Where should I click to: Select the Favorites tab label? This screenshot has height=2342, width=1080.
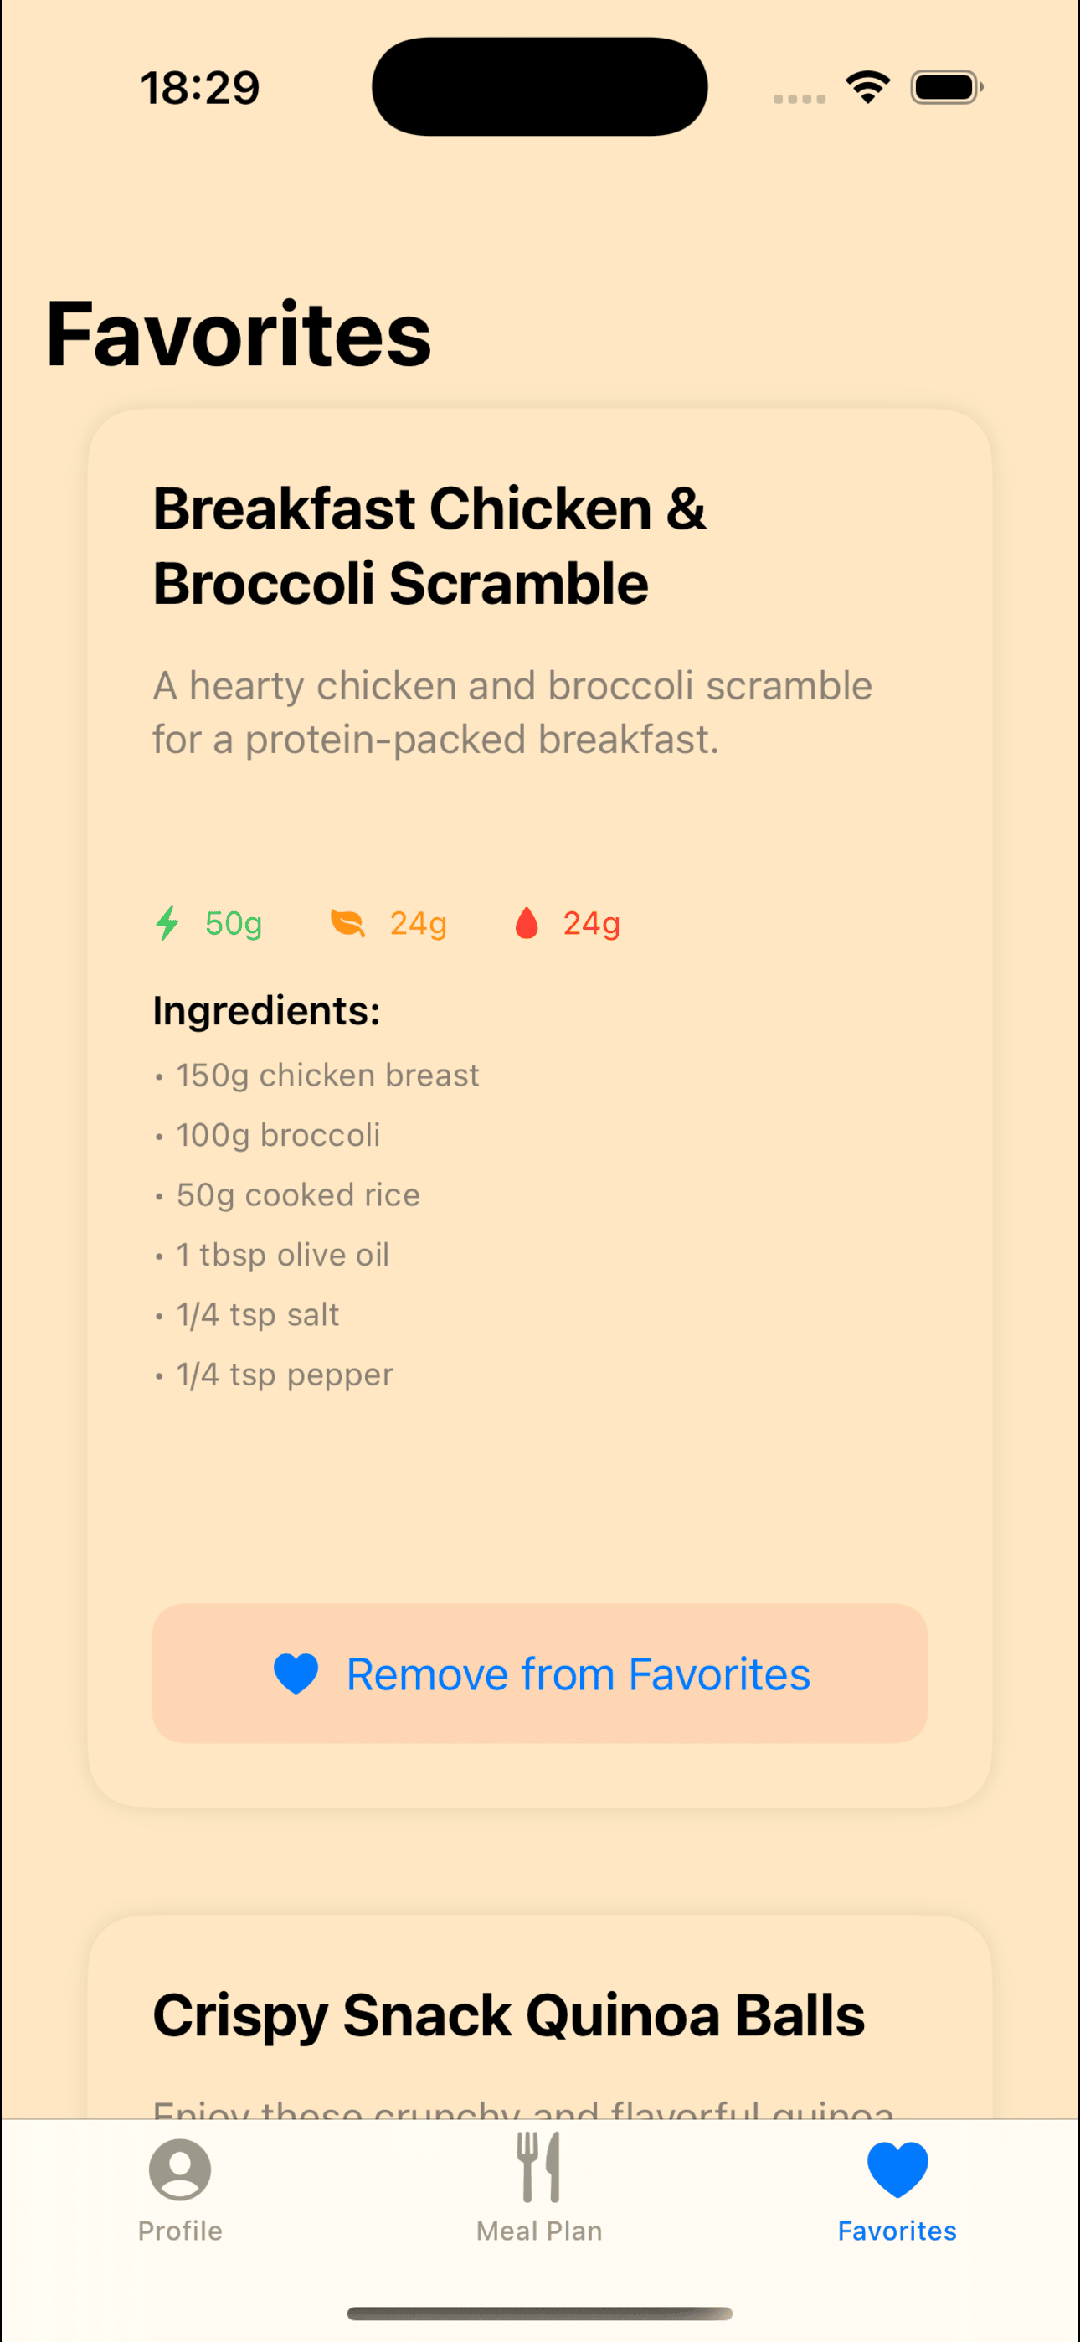(897, 2231)
